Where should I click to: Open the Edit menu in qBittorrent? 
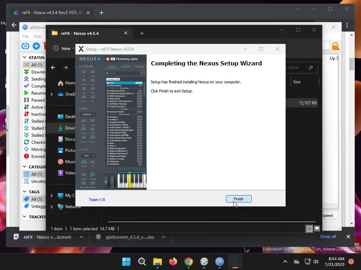(37, 37)
